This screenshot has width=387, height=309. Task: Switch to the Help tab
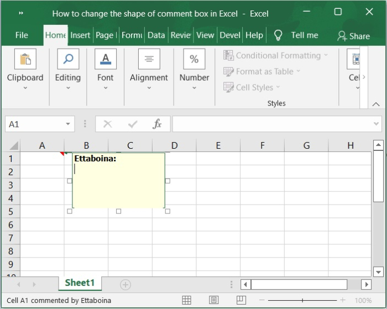click(254, 35)
